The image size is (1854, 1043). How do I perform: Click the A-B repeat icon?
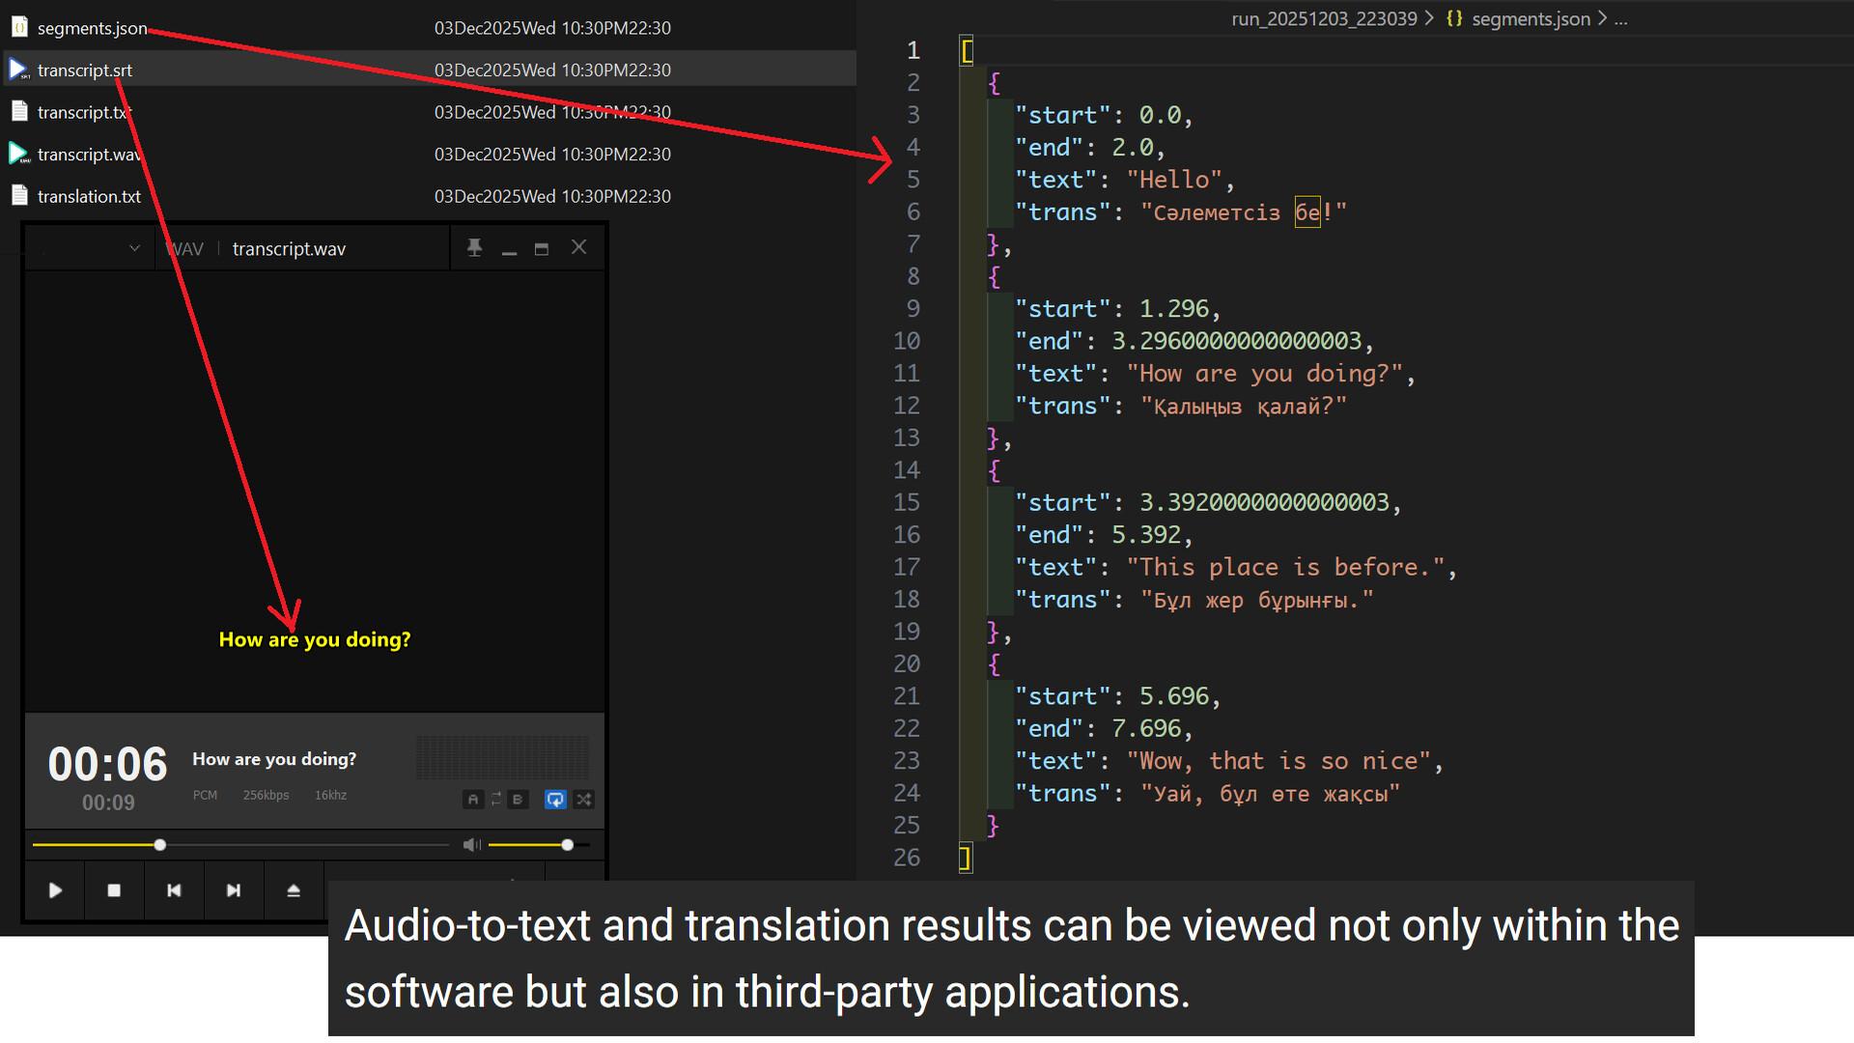[496, 800]
